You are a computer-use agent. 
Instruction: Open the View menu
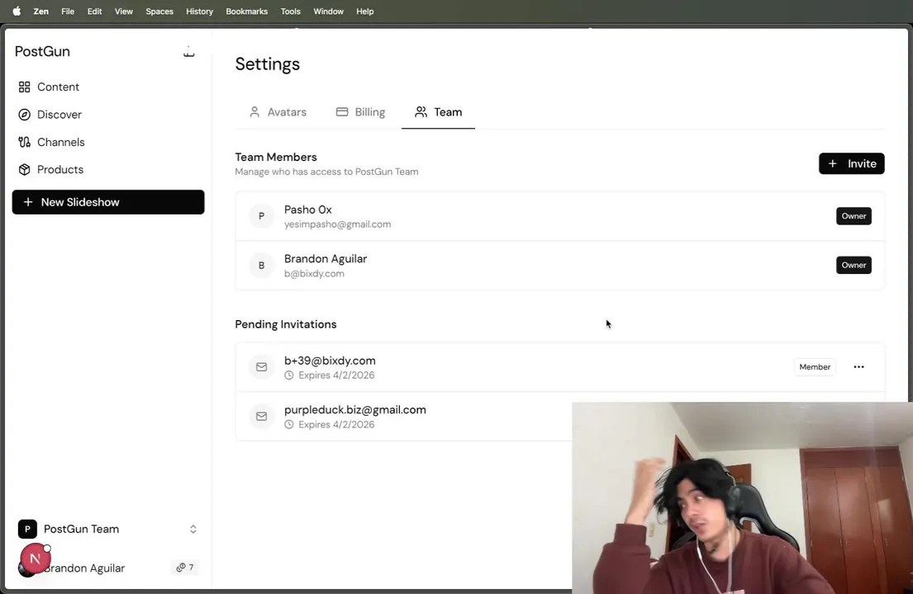click(123, 11)
